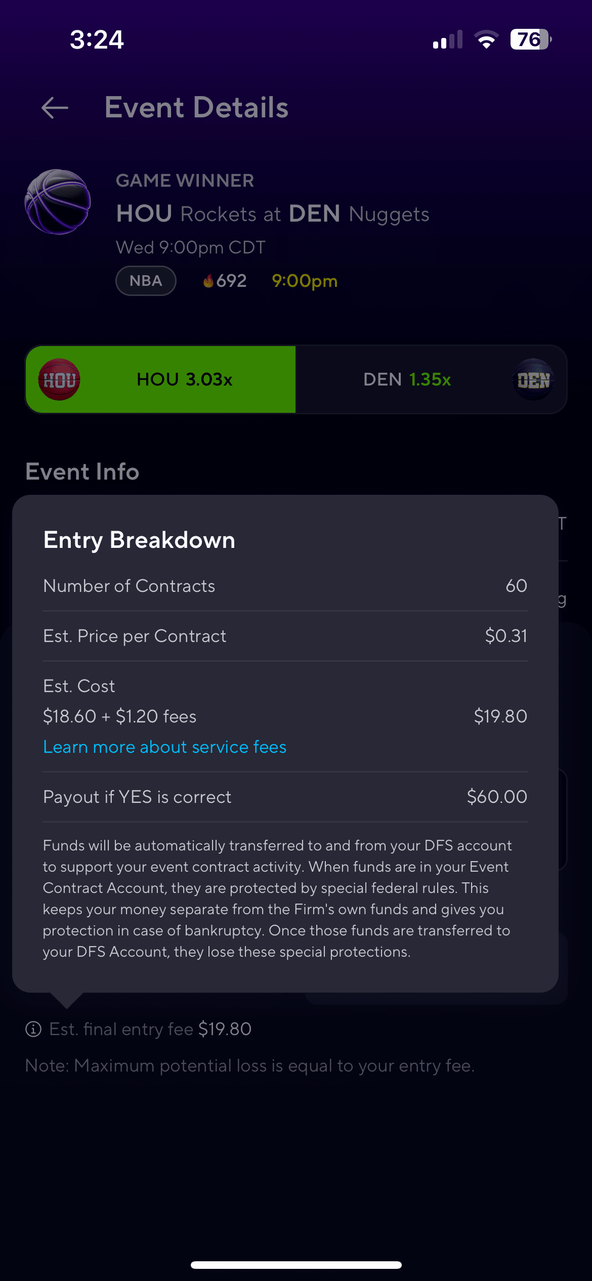
Task: Tap the info icon beside entry fee
Action: [33, 1029]
